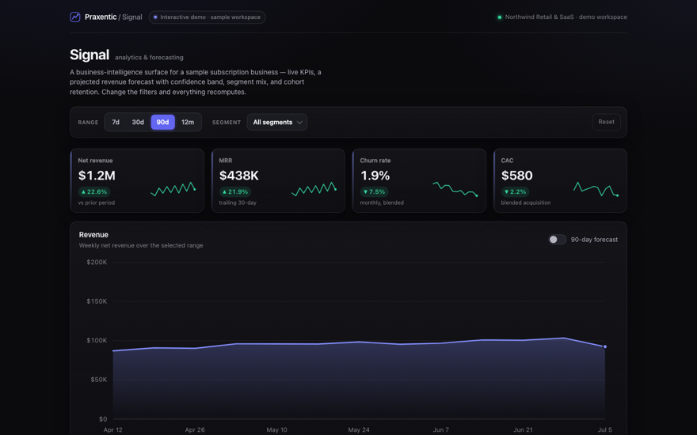Screen dimensions: 697x435
Task: Click the Net revenue sparkline chart
Action: [x=173, y=189]
